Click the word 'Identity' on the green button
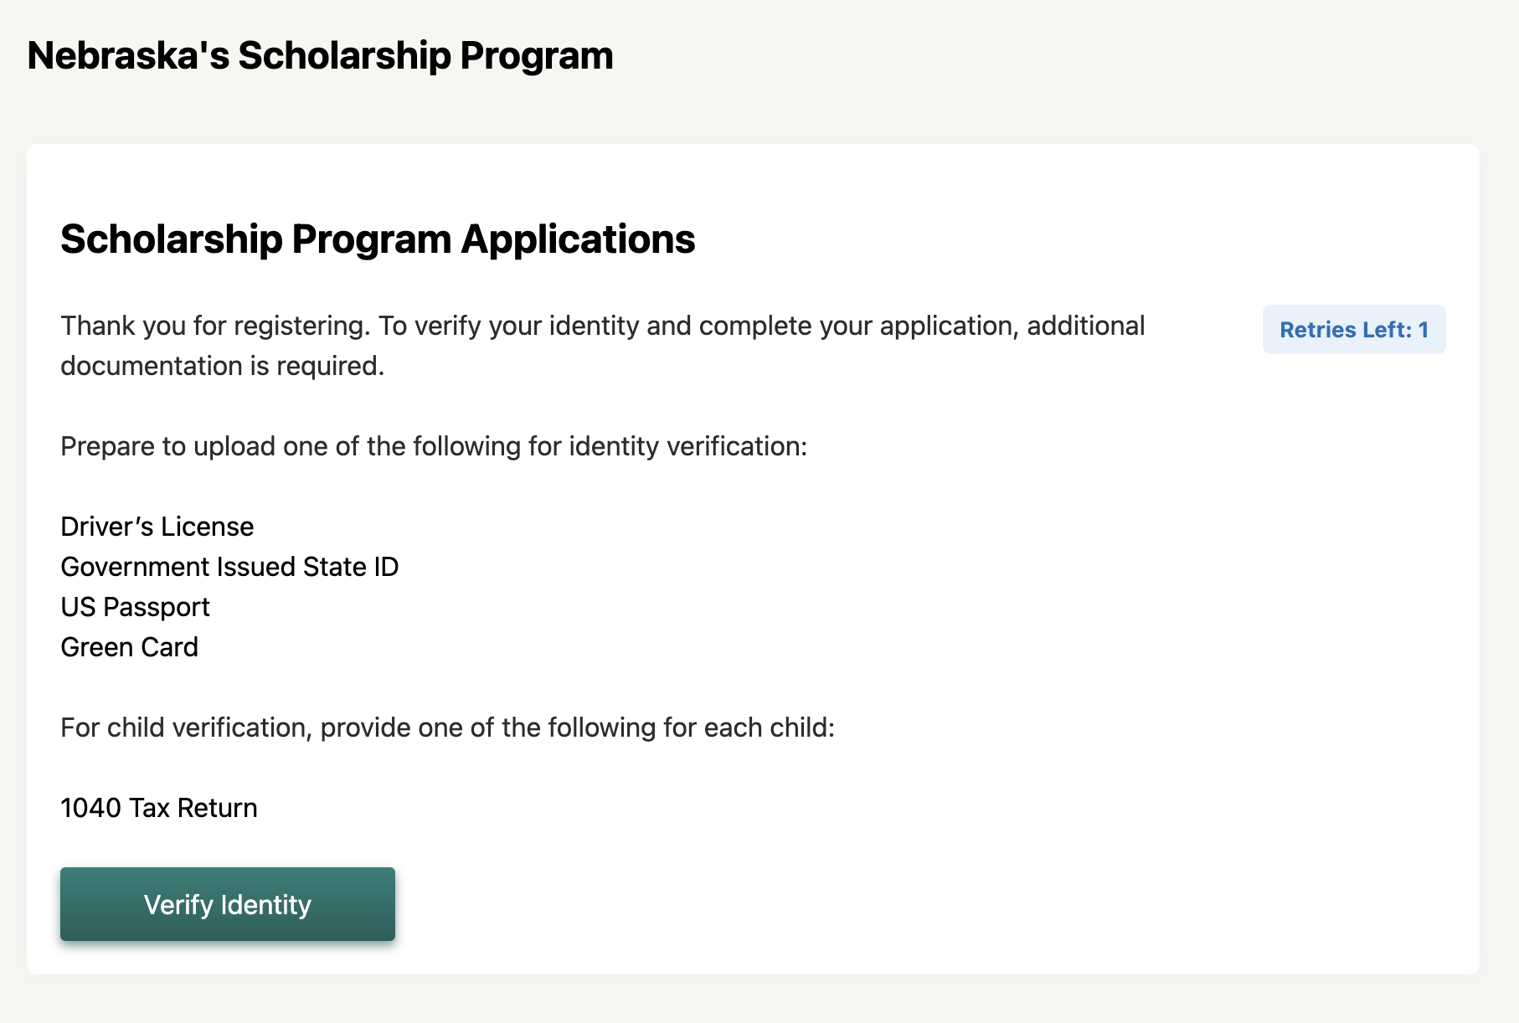The image size is (1519, 1023). point(266,905)
